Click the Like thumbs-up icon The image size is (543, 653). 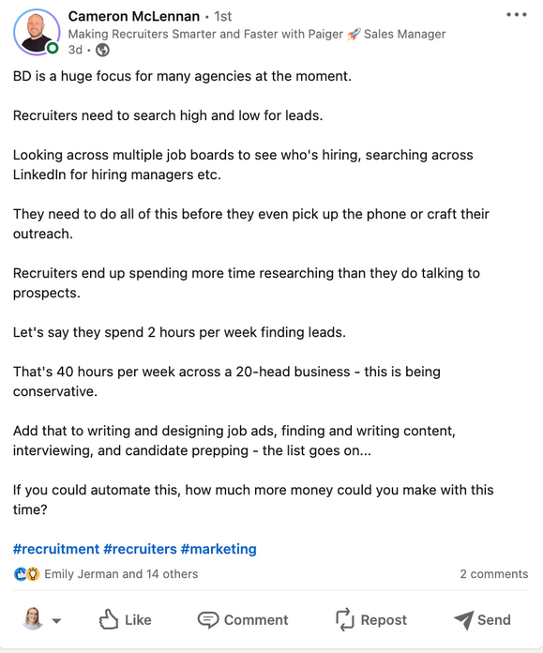109,619
